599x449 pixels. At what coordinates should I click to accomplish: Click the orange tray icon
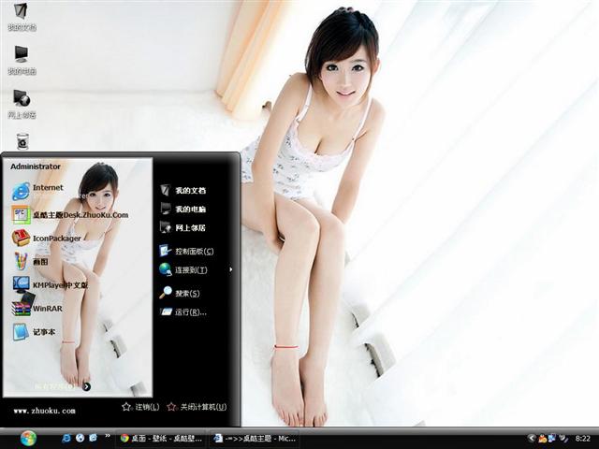coord(542,439)
